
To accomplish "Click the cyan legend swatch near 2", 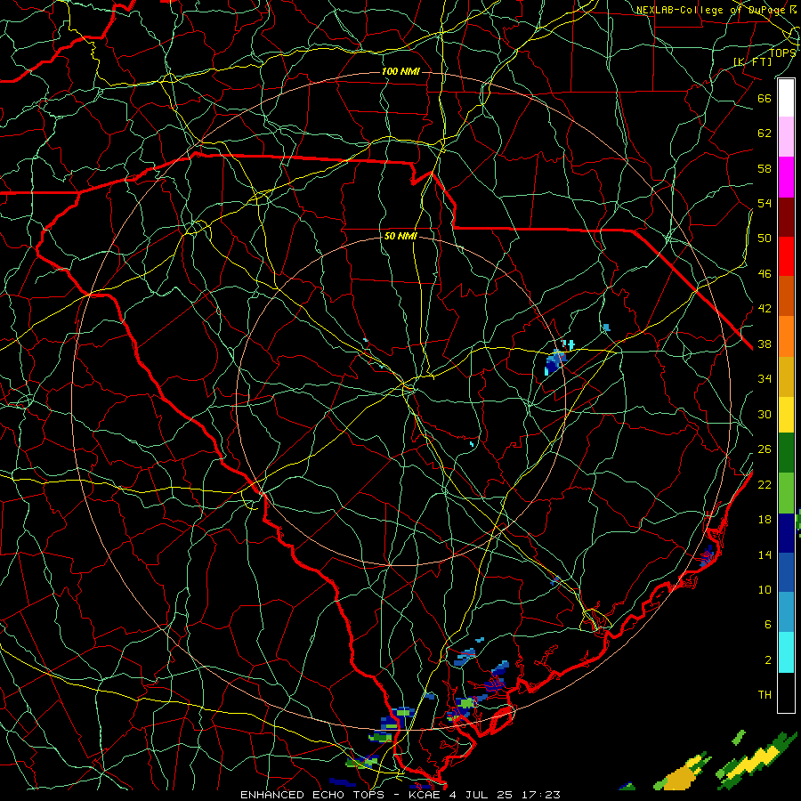I will coord(786,652).
